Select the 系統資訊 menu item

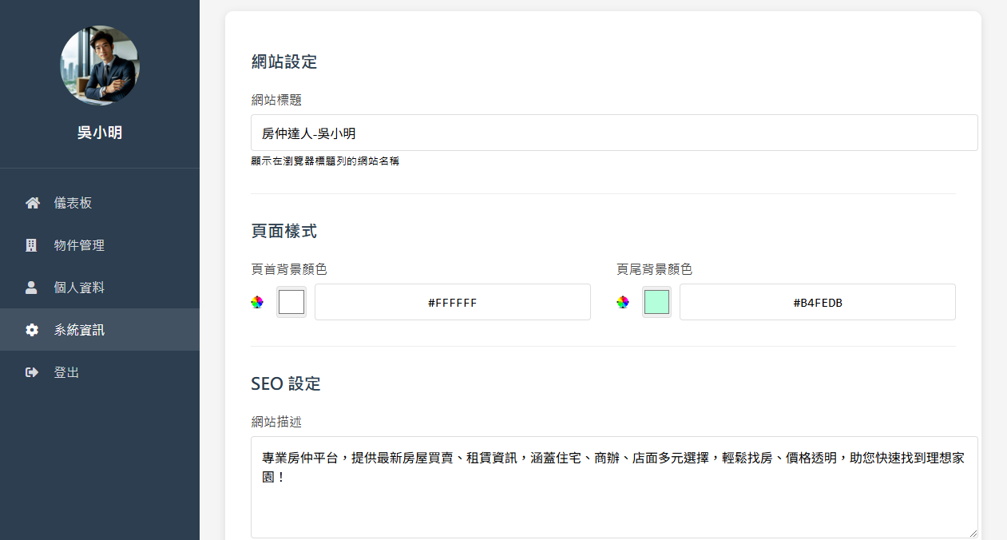pos(100,330)
